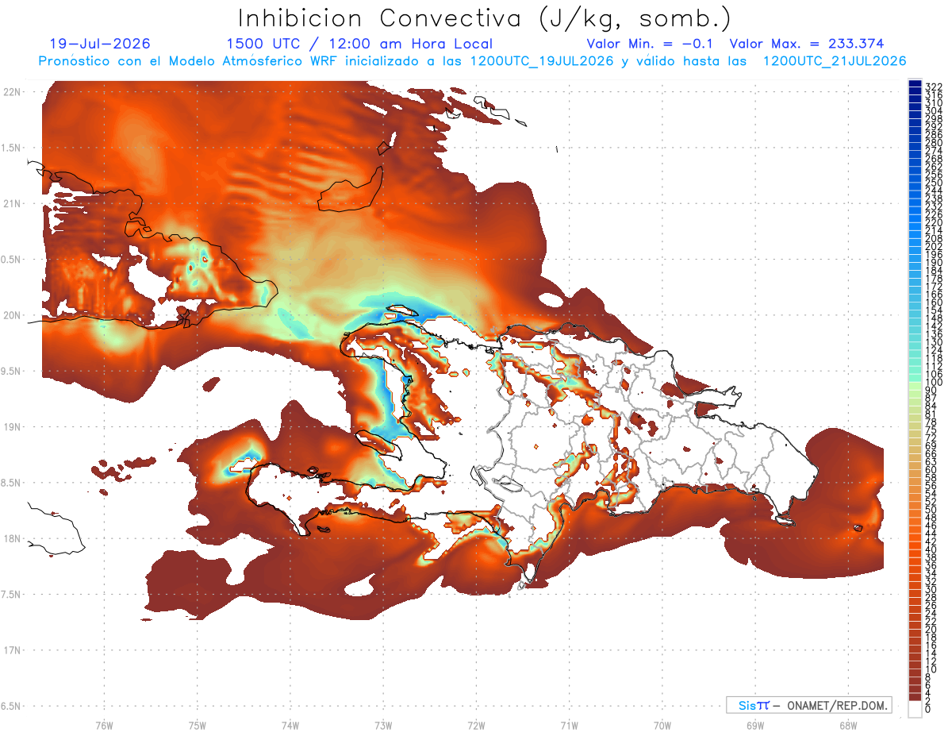This screenshot has height=736, width=952.
Task: Click the blue "Sisπ" logo text
Action: pyautogui.click(x=753, y=705)
